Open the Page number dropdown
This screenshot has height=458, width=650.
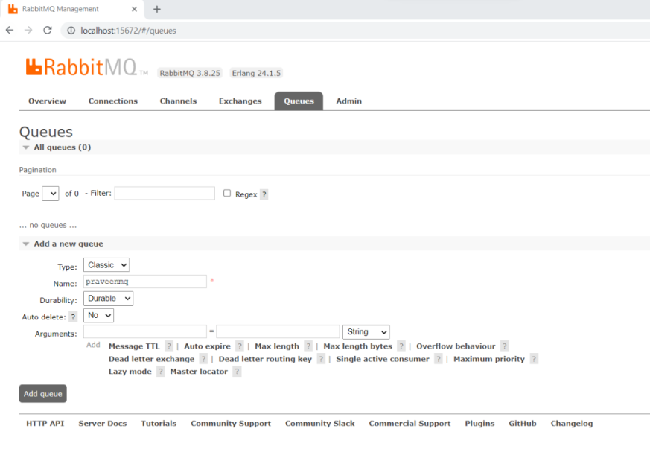(x=51, y=194)
